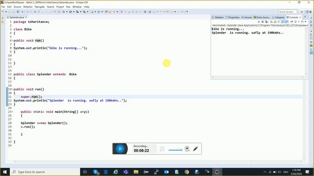Open Google Chrome from the taskbar
The height and width of the screenshot is (176, 314).
[186, 172]
